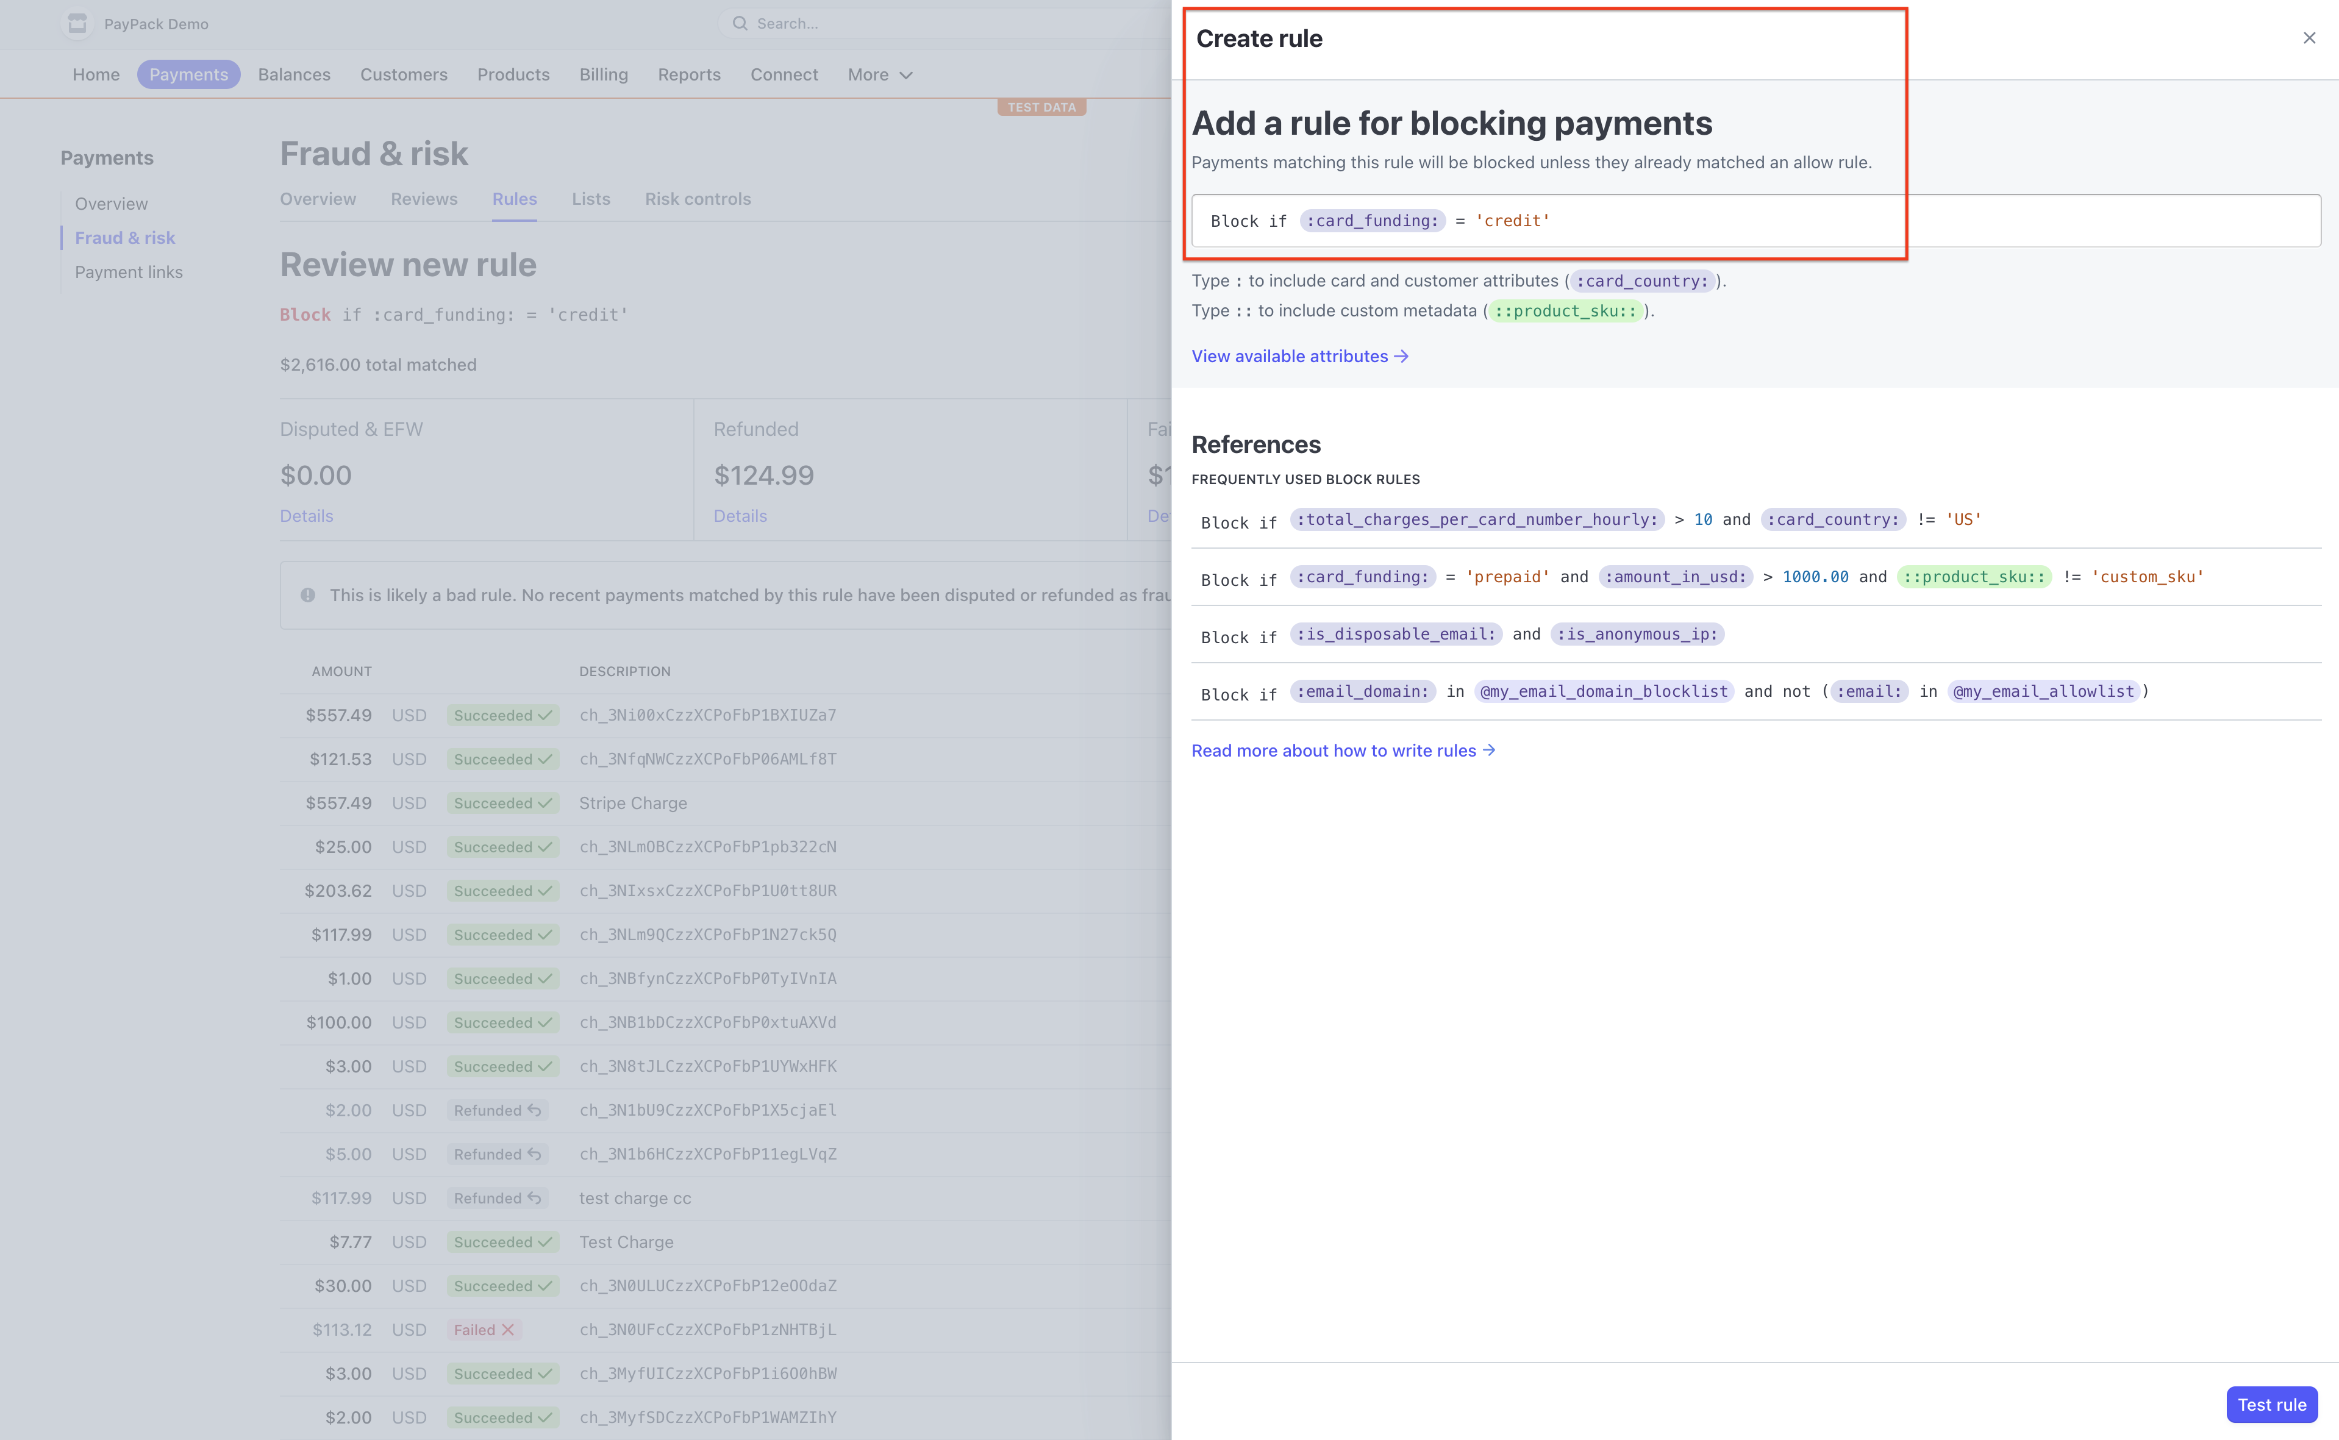Open the Reports section

point(690,74)
